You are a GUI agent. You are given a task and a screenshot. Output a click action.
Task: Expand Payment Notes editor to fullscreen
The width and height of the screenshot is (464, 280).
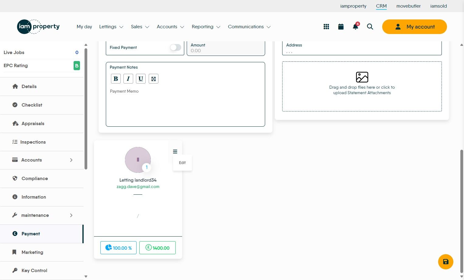[154, 79]
